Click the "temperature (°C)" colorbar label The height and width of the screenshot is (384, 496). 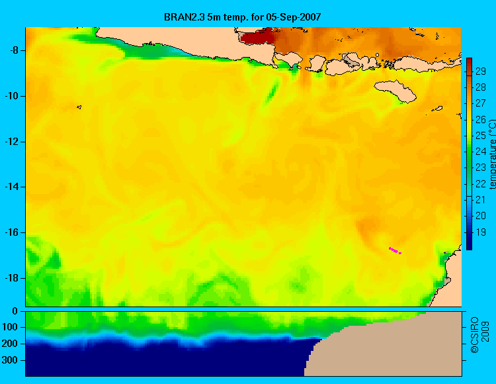tap(492, 154)
